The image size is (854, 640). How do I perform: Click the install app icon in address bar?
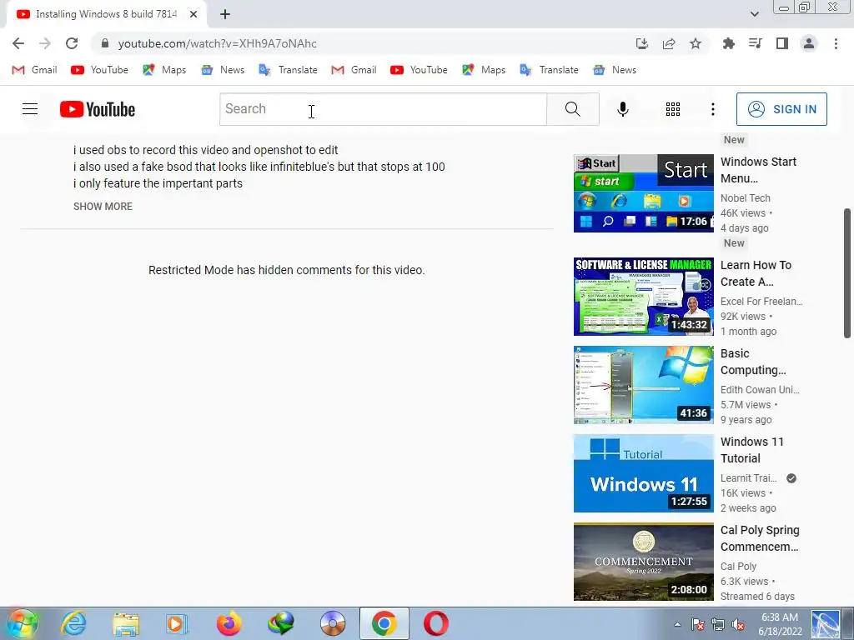click(x=642, y=43)
